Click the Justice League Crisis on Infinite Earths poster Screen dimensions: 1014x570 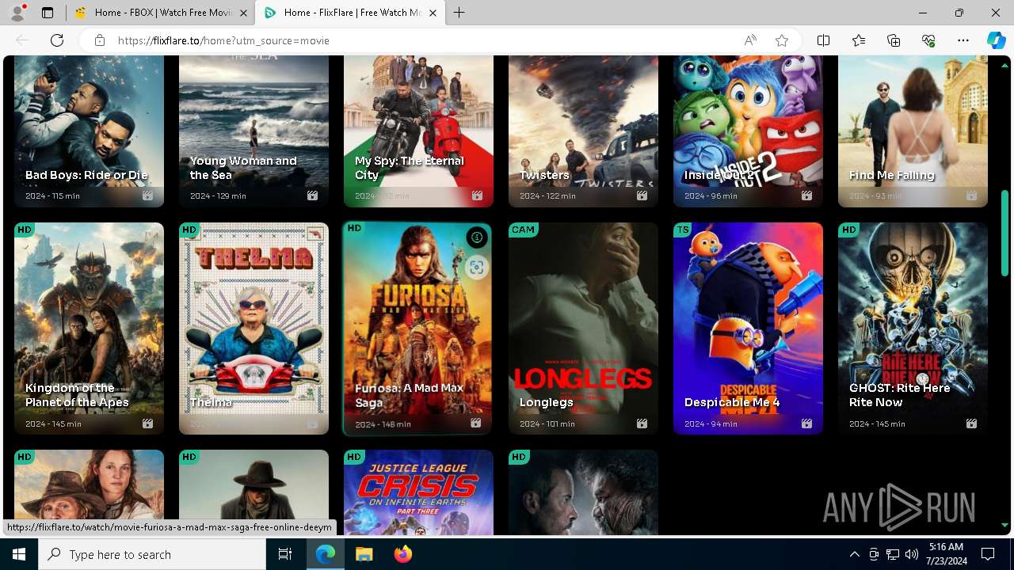click(418, 492)
